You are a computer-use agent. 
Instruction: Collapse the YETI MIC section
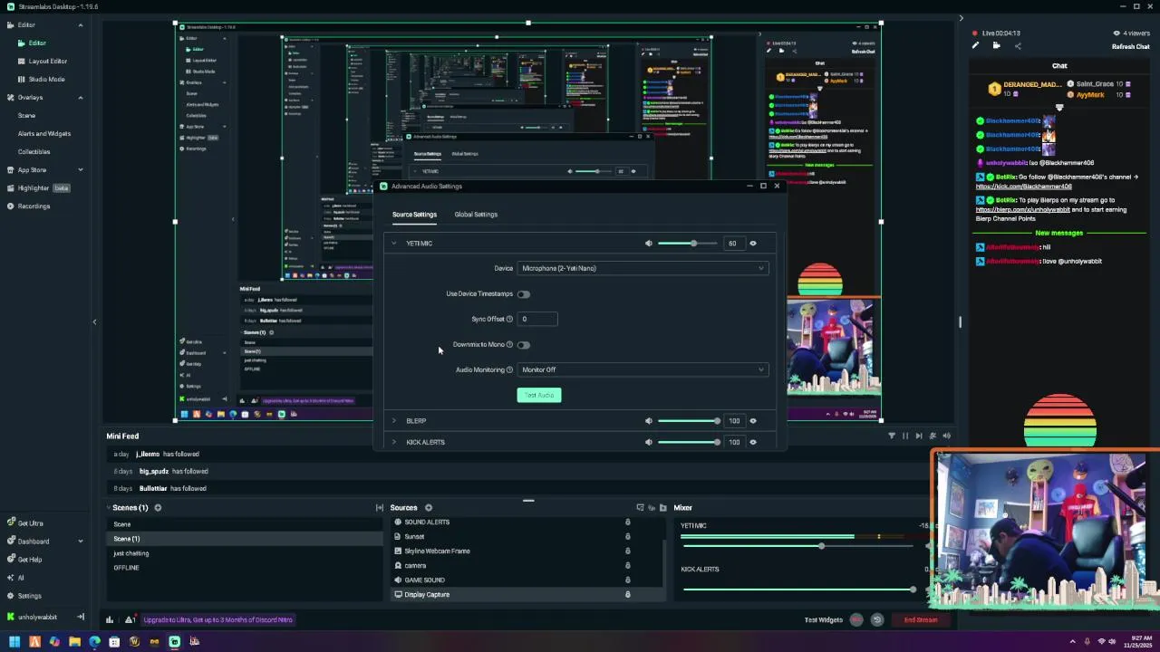tap(394, 244)
